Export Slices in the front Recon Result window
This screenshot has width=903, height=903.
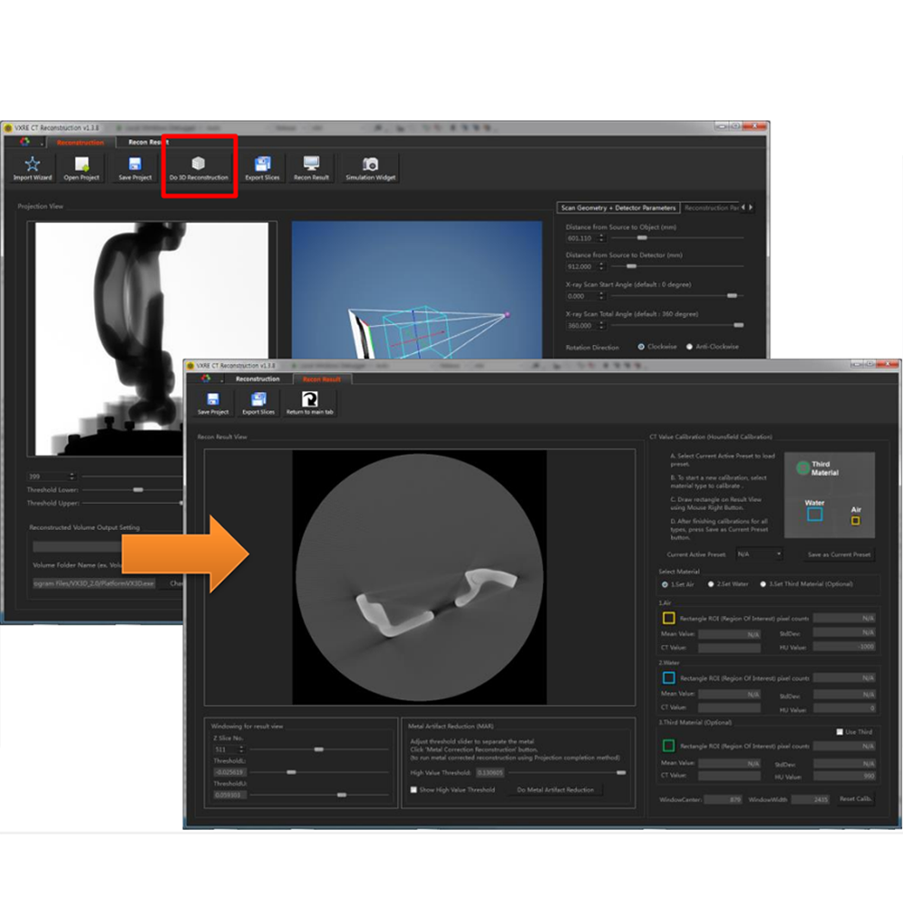258,402
